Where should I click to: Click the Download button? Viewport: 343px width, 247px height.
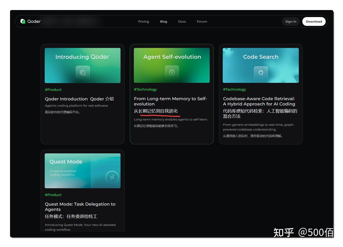coord(314,21)
